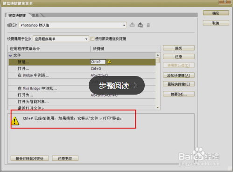Click the delete shortcut set trash icon
This screenshot has height=172, width=233.
pyautogui.click(x=148, y=25)
